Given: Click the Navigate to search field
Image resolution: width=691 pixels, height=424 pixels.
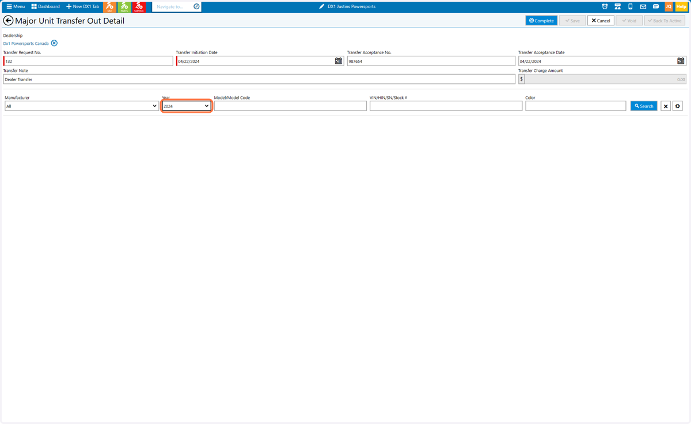Looking at the screenshot, I should [173, 6].
